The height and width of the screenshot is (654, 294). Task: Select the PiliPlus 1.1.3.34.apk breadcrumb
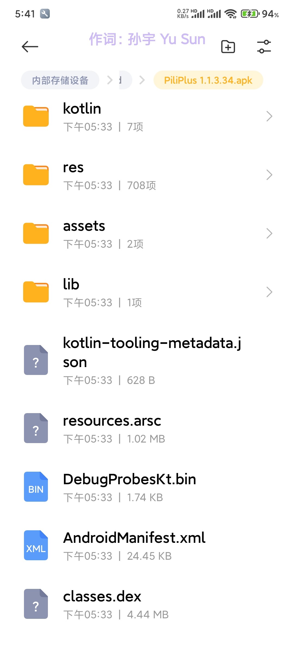pyautogui.click(x=208, y=80)
